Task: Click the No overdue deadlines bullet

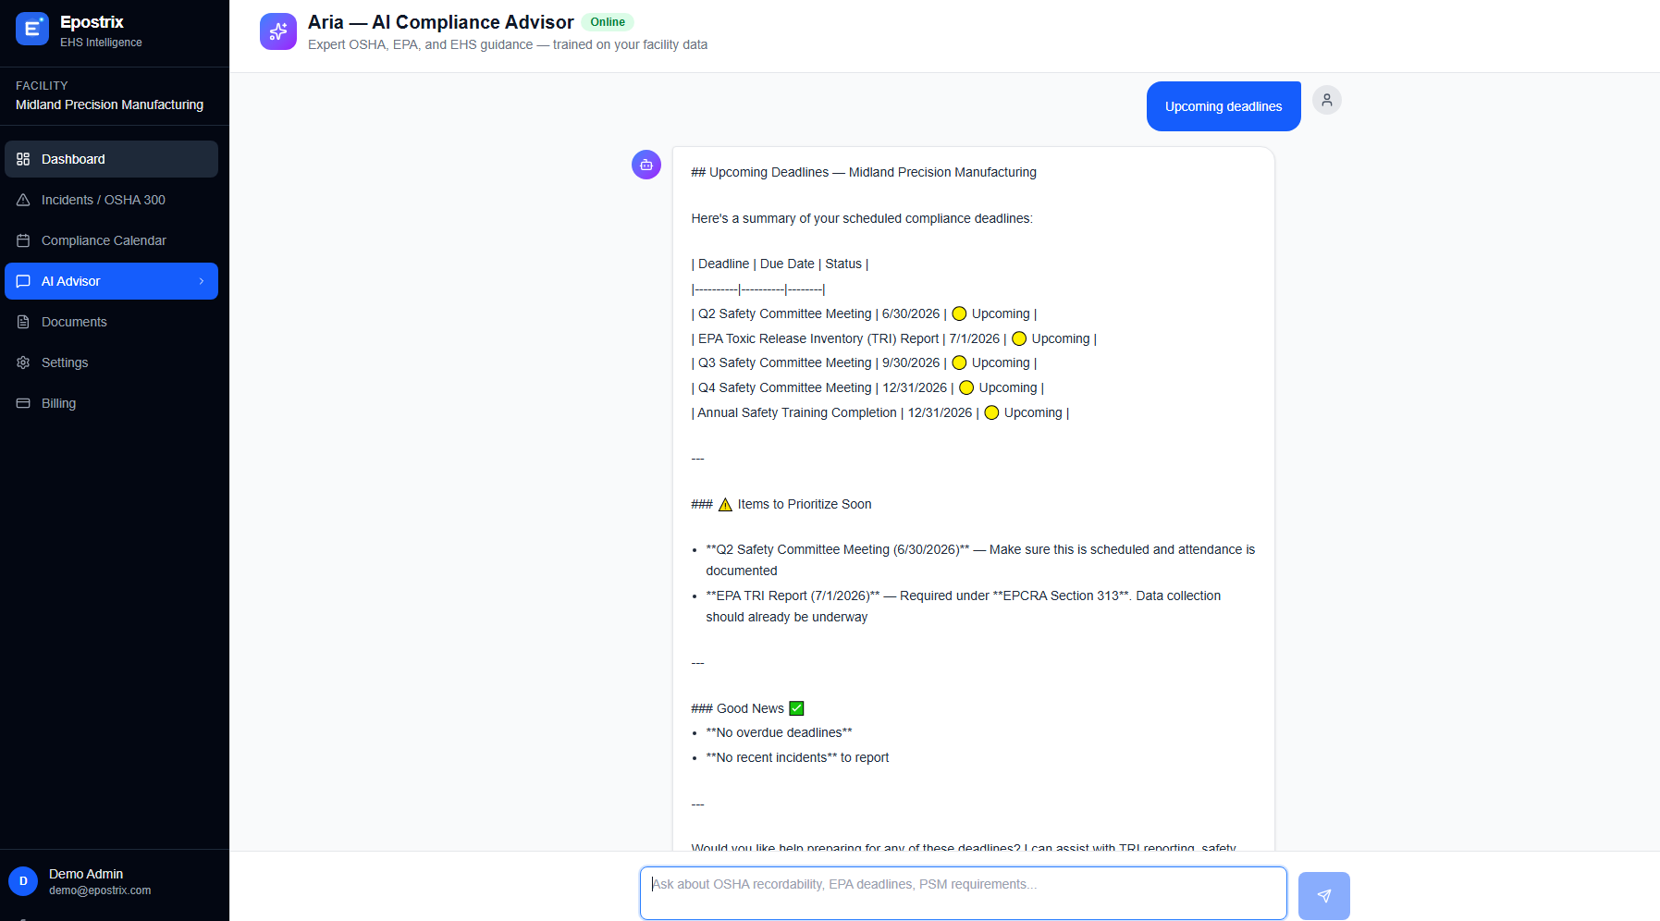Action: coord(779,732)
